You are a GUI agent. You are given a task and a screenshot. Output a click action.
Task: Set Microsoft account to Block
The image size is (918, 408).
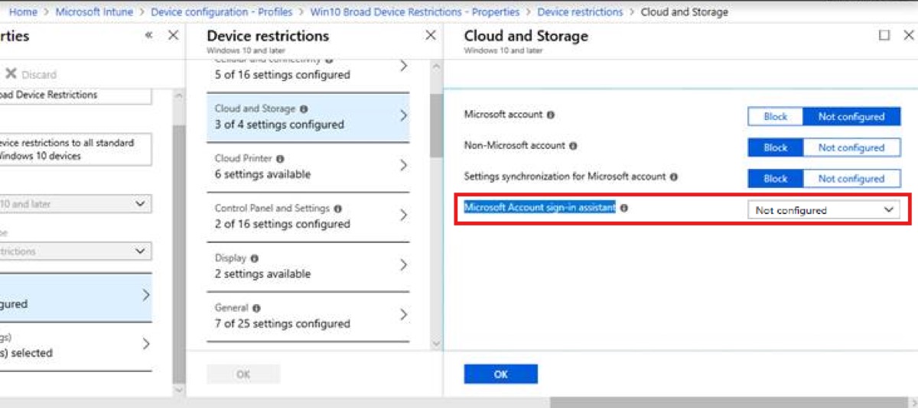pos(775,116)
